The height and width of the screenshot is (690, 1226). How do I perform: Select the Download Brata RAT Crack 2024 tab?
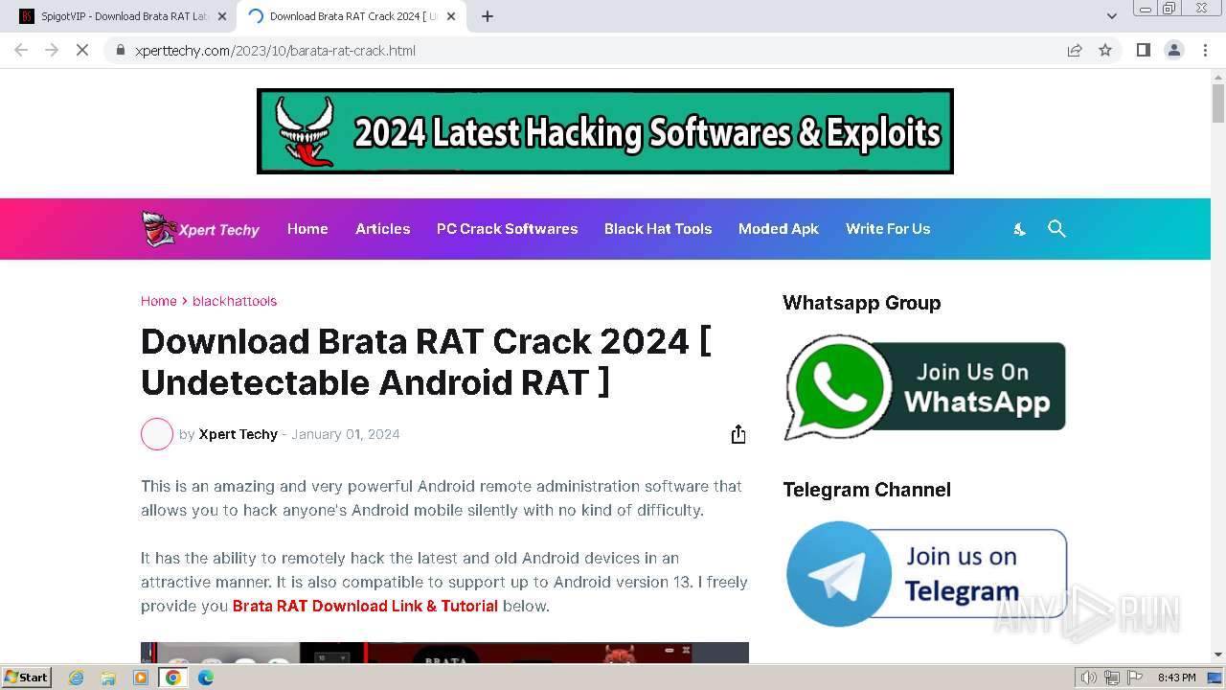click(351, 16)
